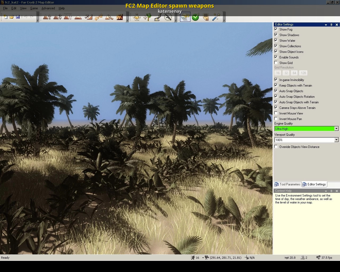This screenshot has height=272, width=340.
Task: Disable Enable Sounds checkbox
Action: [x=276, y=57]
